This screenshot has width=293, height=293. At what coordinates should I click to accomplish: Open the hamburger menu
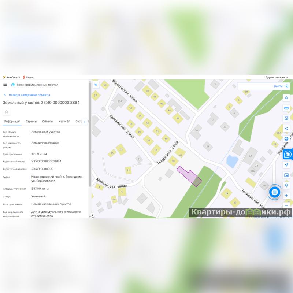tap(5, 85)
